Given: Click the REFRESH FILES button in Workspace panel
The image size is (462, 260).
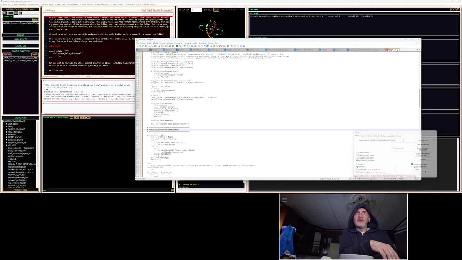Looking at the screenshot, I should tap(21, 190).
